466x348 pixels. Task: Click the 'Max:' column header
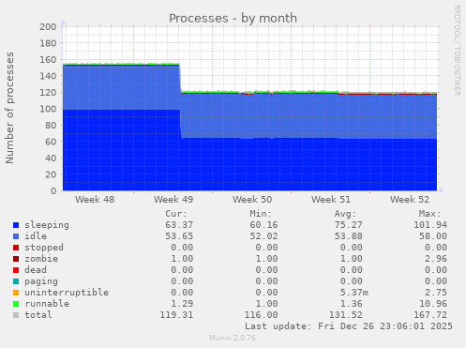click(x=429, y=214)
